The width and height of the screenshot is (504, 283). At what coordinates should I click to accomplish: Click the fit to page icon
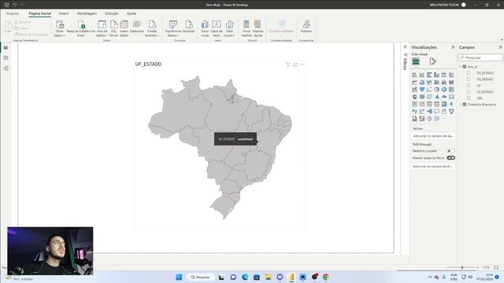(x=496, y=267)
